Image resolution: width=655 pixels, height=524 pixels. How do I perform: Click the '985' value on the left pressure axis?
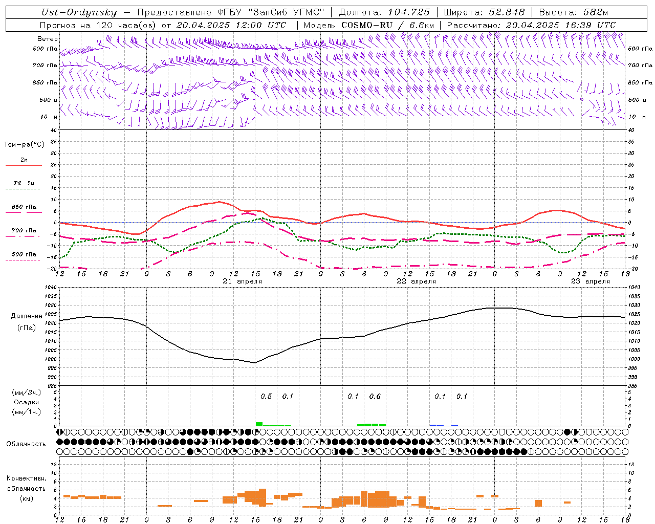click(51, 386)
